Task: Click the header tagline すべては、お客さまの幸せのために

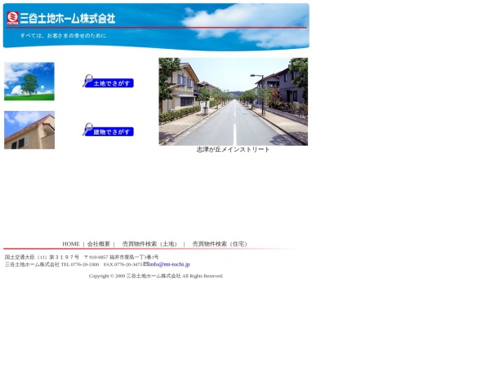Action: (63, 36)
